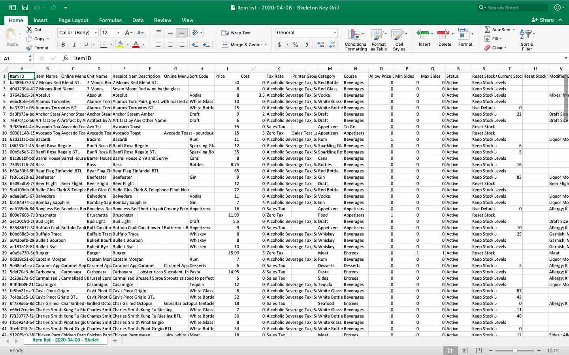
Task: Open Conditional Formatting
Action: 356,40
